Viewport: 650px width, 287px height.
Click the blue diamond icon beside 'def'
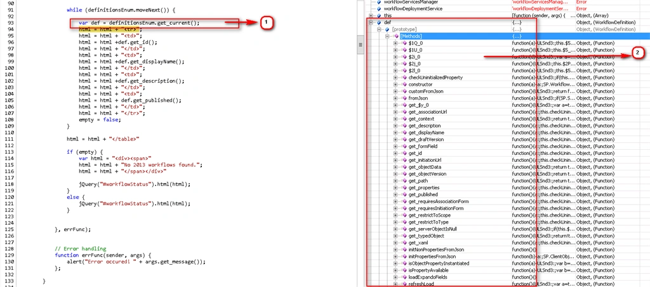click(x=378, y=22)
